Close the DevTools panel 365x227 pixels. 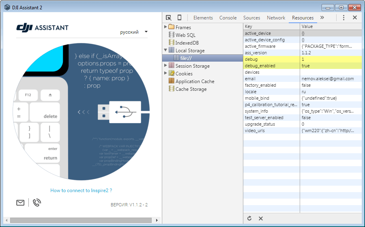click(x=355, y=18)
